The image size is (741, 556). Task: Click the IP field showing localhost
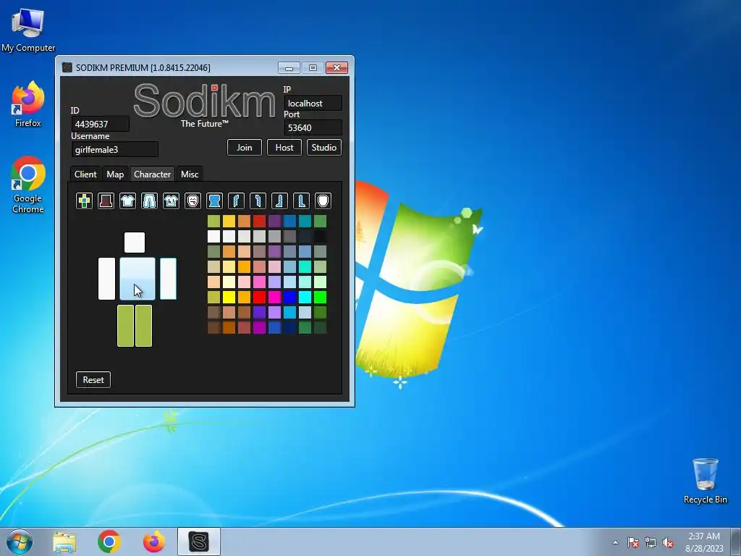click(x=313, y=103)
